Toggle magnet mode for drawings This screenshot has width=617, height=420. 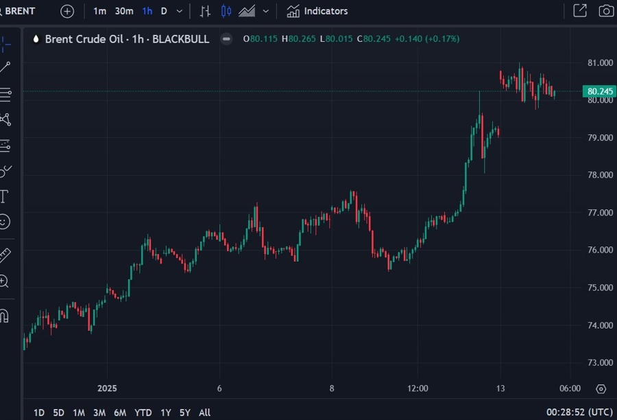4,316
